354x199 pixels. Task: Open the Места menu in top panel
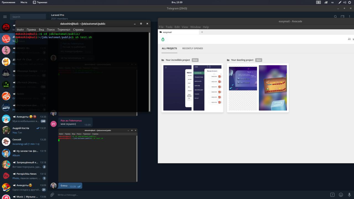click(24, 2)
